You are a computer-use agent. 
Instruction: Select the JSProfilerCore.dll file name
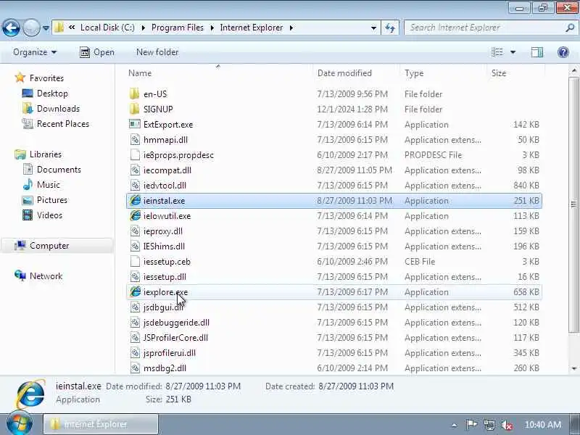[x=175, y=338]
